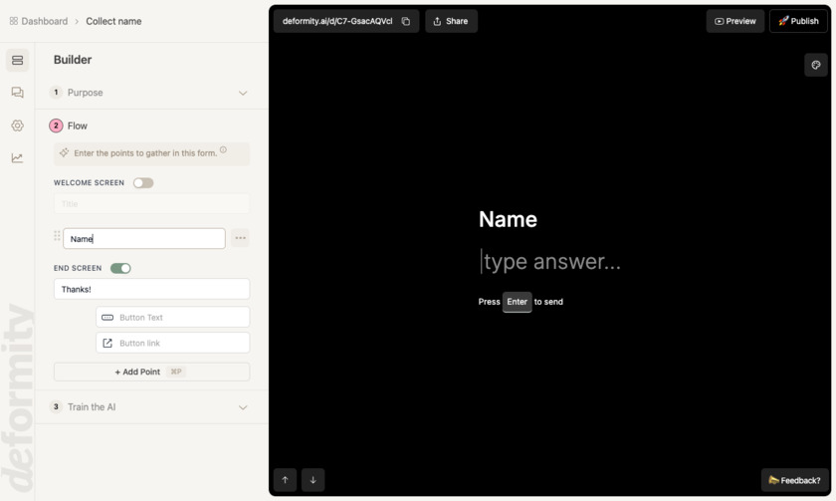836x501 pixels.
Task: Toggle the Welcome Screen switch on
Action: 143,183
